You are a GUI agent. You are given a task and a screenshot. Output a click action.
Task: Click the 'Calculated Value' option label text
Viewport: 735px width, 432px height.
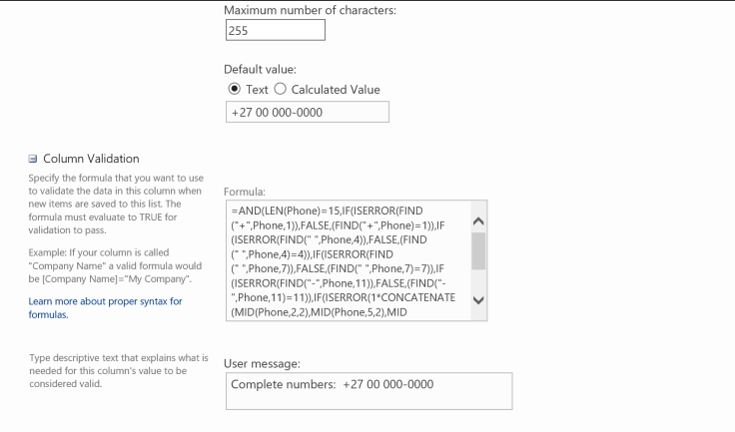[x=336, y=90]
